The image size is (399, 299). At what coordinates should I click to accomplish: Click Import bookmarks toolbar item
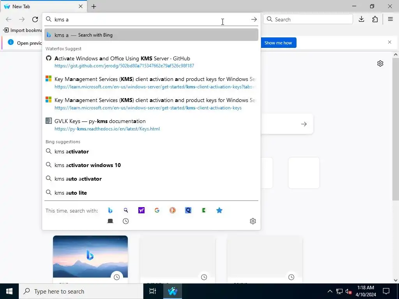22,30
